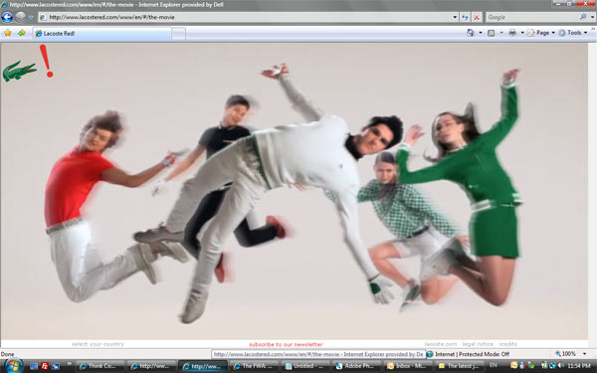The image size is (597, 373).
Task: Switch to the 'Think Co...' taskbar window
Action: coord(100,366)
